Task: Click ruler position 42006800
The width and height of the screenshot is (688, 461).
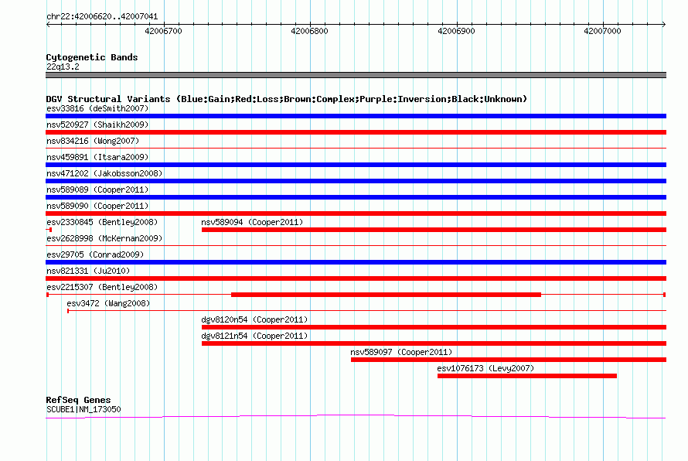Action: pyautogui.click(x=309, y=31)
